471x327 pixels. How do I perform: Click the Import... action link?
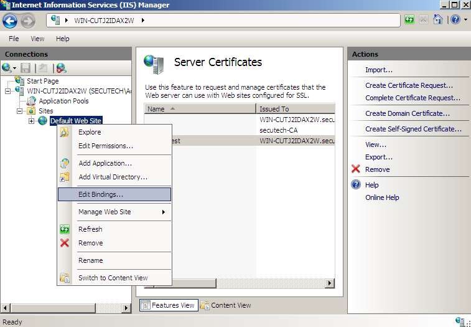click(x=379, y=70)
